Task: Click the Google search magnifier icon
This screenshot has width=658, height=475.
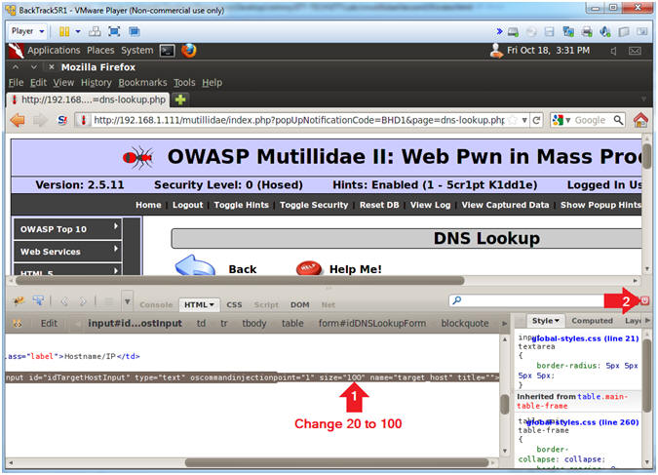Action: pyautogui.click(x=618, y=121)
